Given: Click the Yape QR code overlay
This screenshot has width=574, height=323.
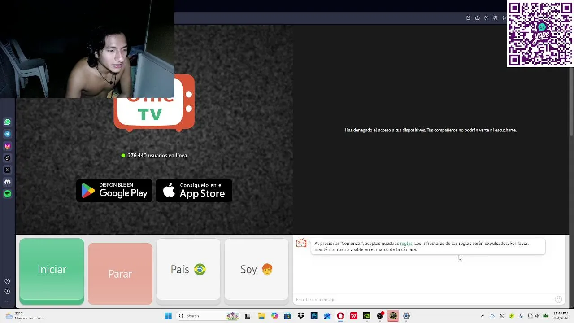Looking at the screenshot, I should pyautogui.click(x=540, y=34).
